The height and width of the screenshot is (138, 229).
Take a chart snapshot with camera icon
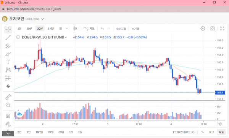pos(212,29)
